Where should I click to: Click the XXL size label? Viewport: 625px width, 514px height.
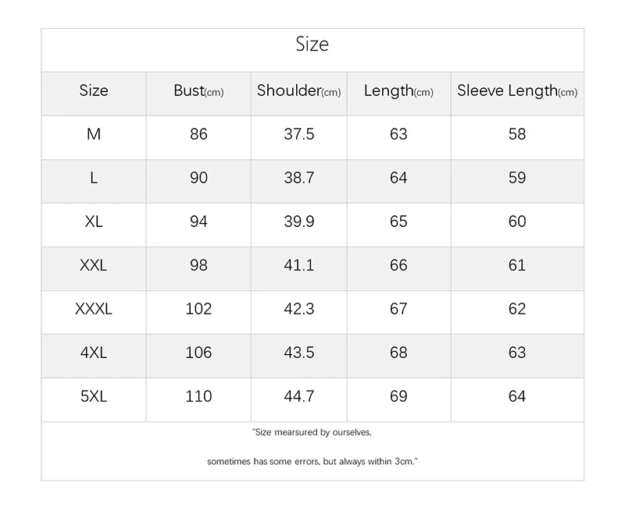(x=94, y=265)
